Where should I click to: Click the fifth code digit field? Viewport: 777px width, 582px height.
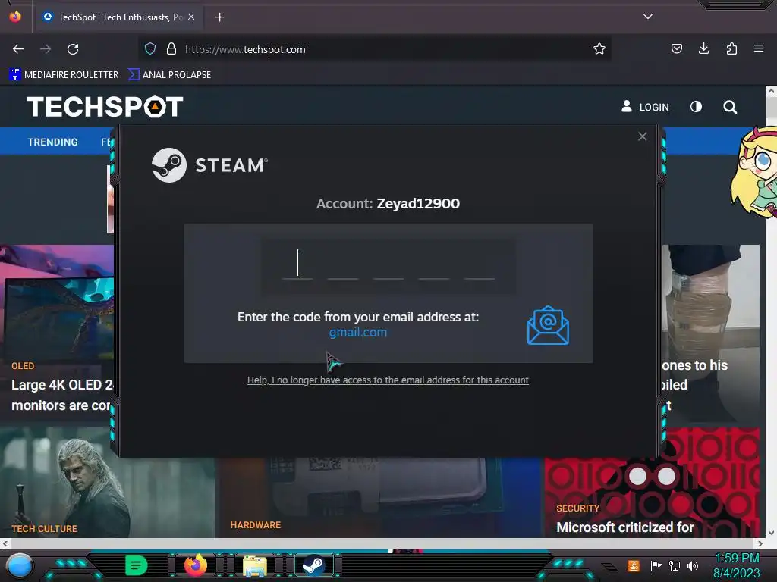click(x=480, y=264)
